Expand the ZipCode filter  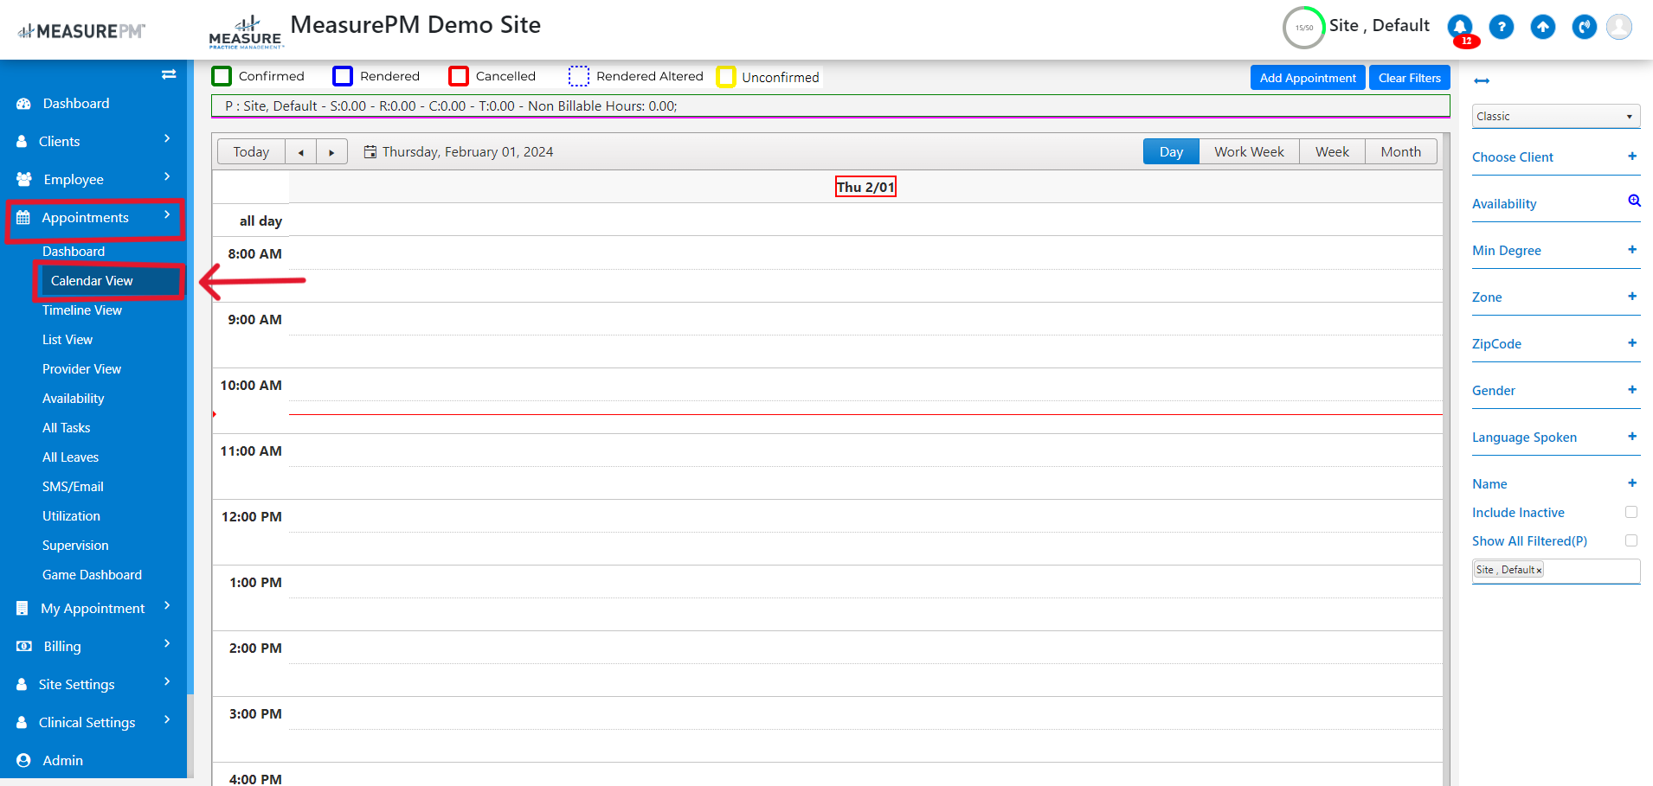pyautogui.click(x=1632, y=343)
